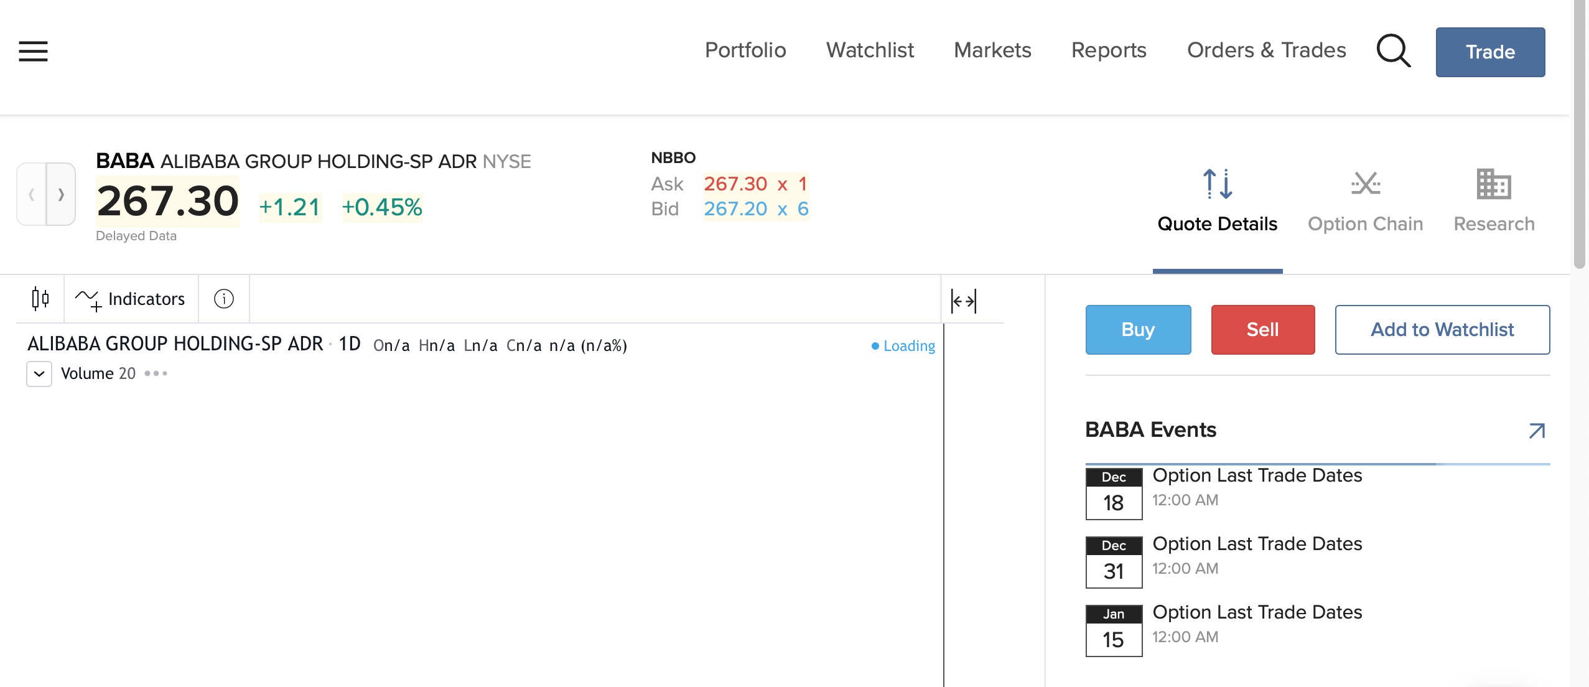Toggle chart width expand icon

pyautogui.click(x=964, y=301)
